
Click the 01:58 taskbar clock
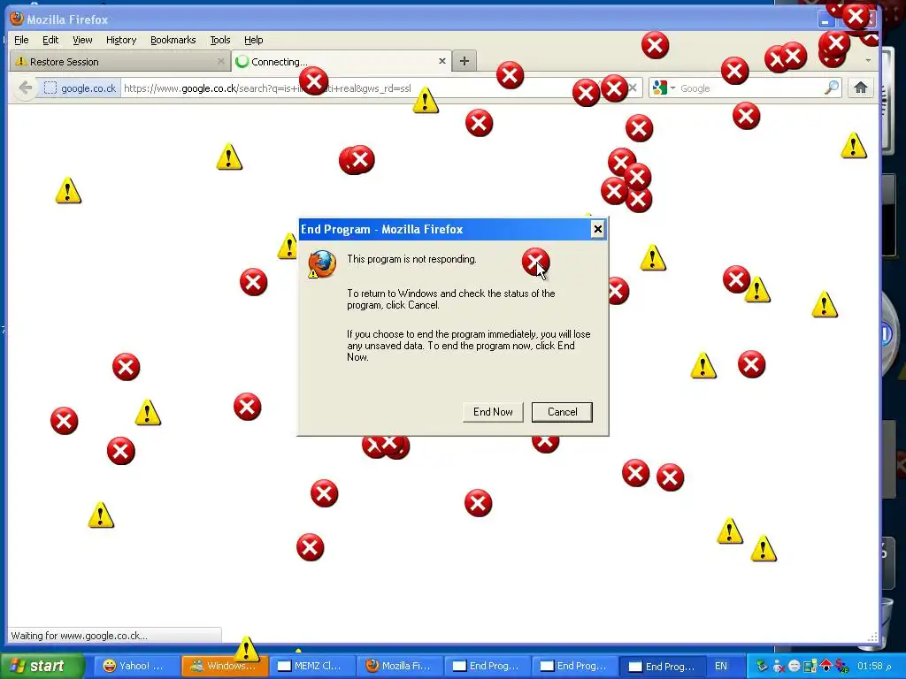pos(874,666)
